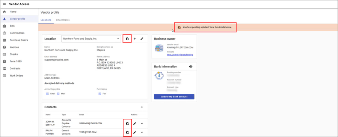Click the Purchase Orders sidebar icon
338x137 pixels.
(x=4, y=40)
